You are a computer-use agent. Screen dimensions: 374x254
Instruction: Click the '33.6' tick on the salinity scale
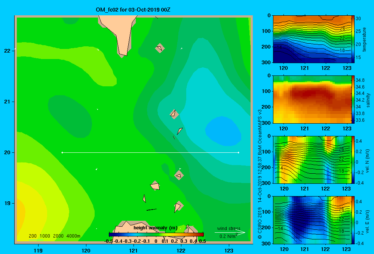coord(360,120)
